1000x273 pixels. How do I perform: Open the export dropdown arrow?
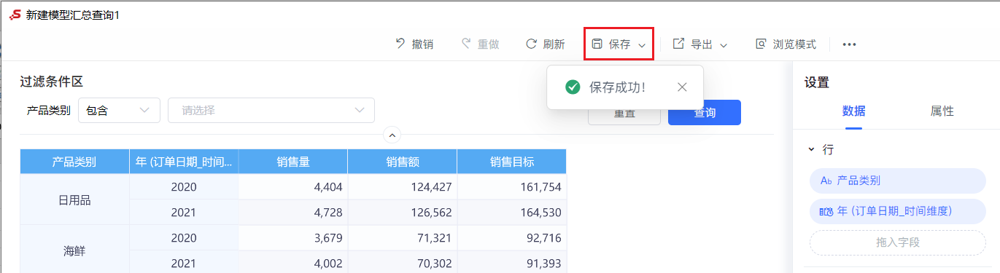coord(724,45)
